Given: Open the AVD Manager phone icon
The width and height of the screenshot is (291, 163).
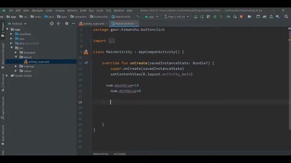Looking at the screenshot, I should tap(271, 17).
